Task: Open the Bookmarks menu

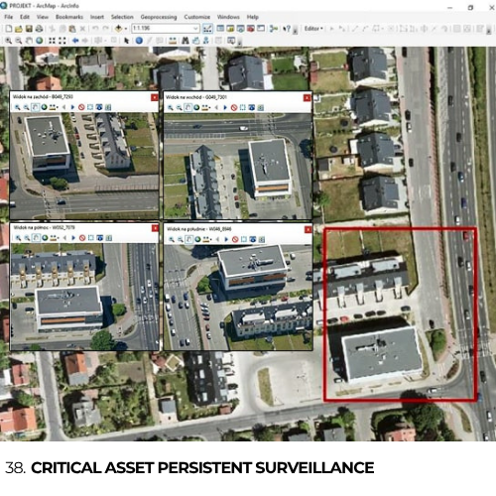Action: click(69, 17)
